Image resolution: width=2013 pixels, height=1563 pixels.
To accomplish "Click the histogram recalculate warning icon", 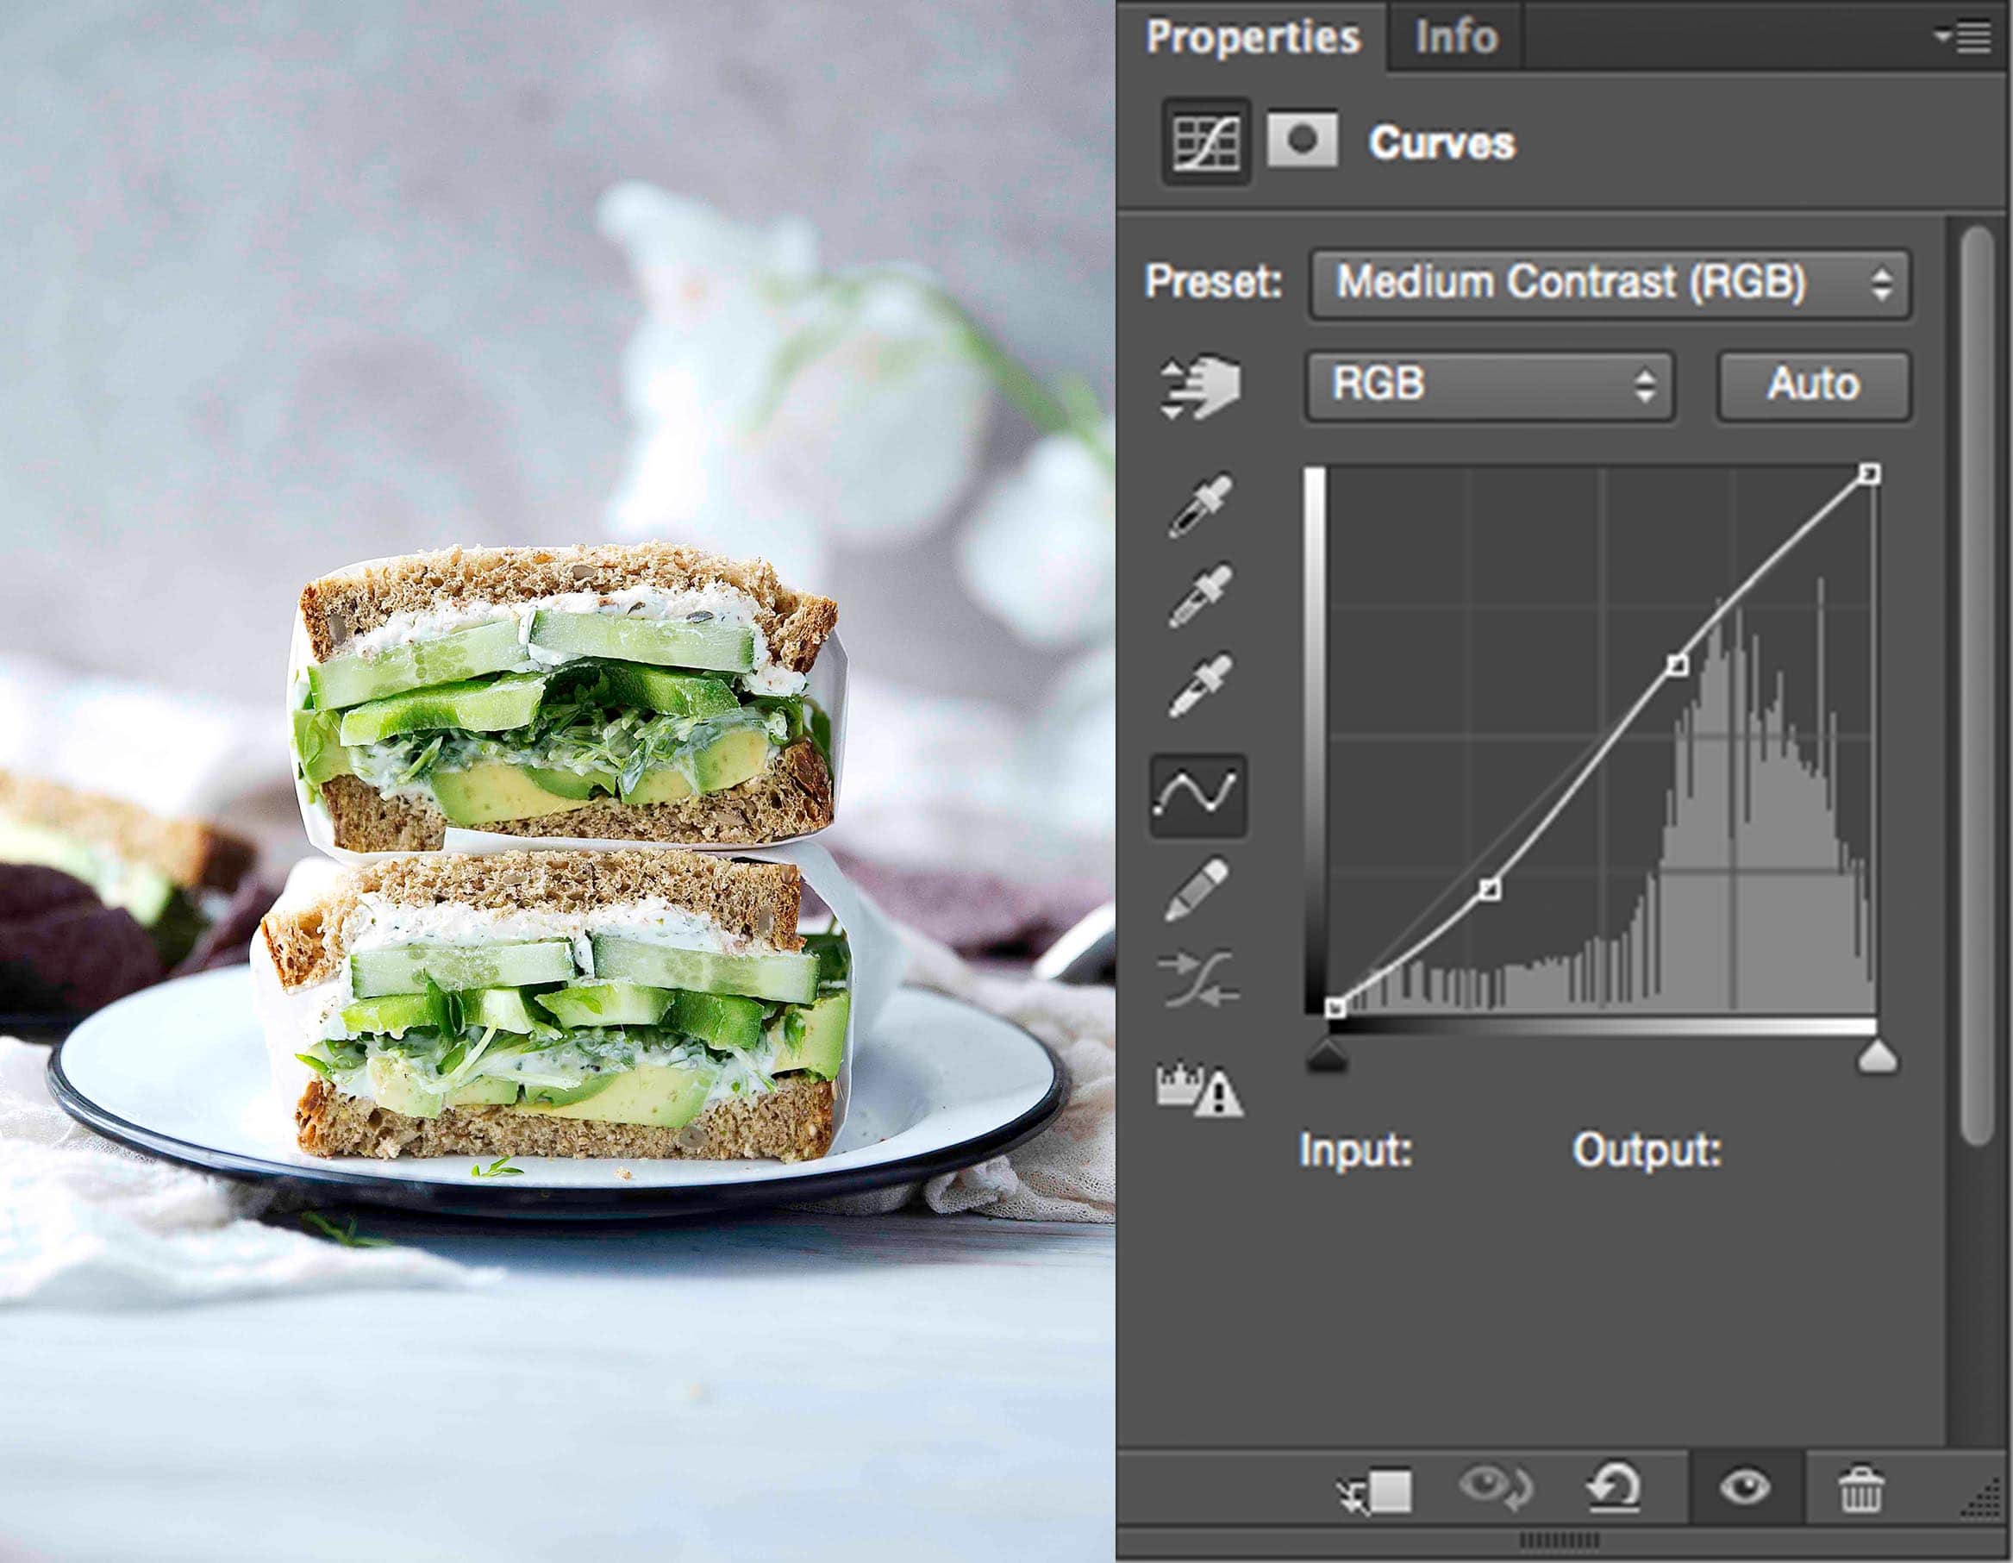I will 1198,1091.
